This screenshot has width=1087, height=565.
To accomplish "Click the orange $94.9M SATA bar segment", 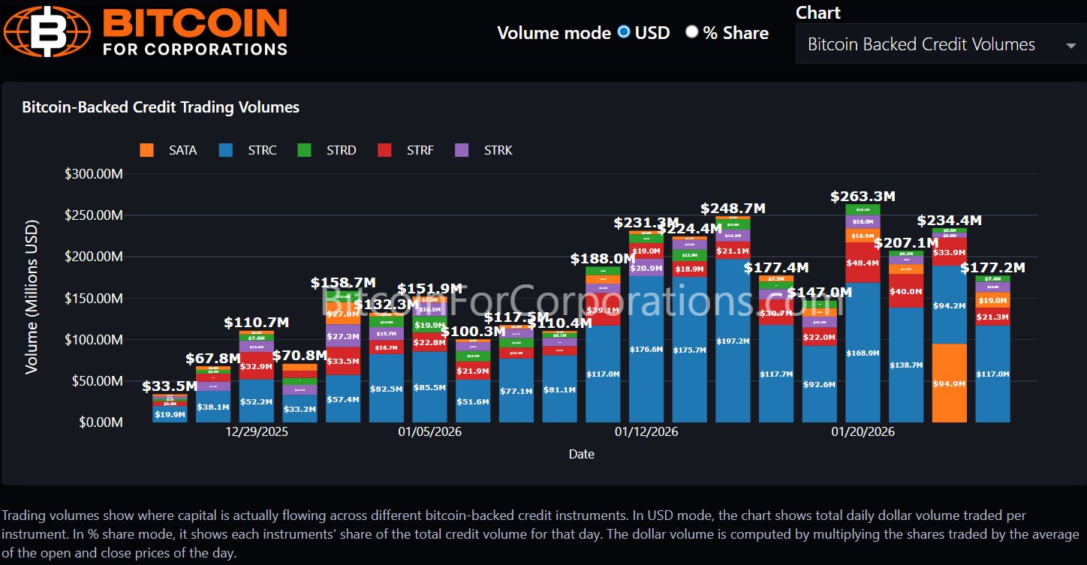I will pyautogui.click(x=949, y=383).
